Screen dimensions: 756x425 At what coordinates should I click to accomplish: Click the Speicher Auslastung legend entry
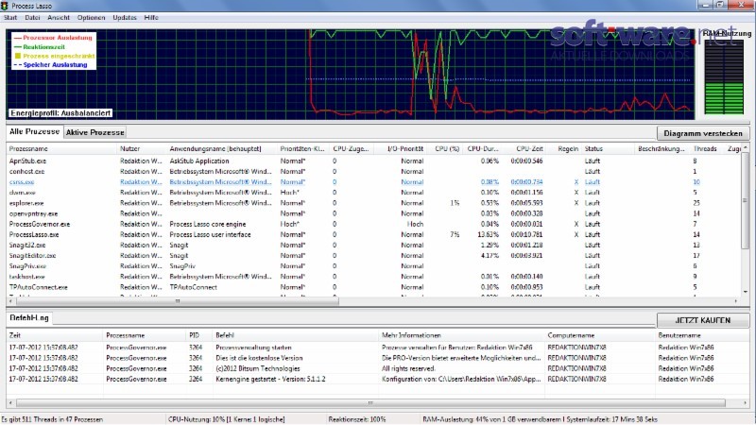point(55,64)
